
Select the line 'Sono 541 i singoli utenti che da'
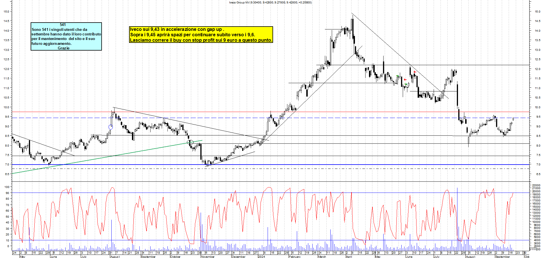point(60,29)
